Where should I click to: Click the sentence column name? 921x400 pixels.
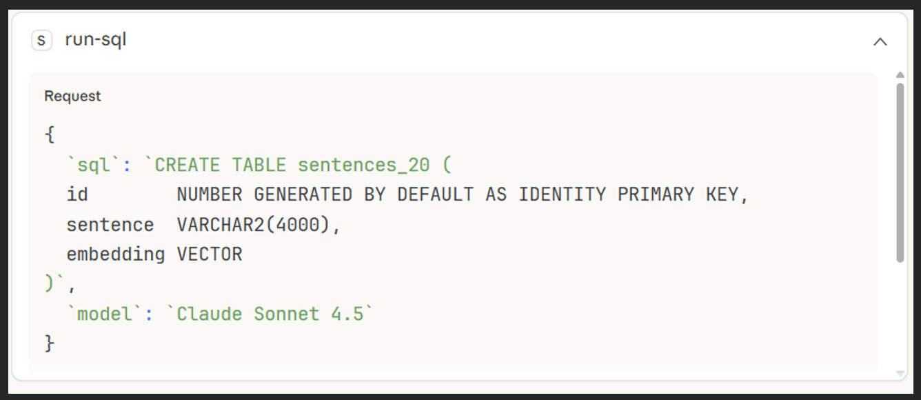tap(110, 225)
